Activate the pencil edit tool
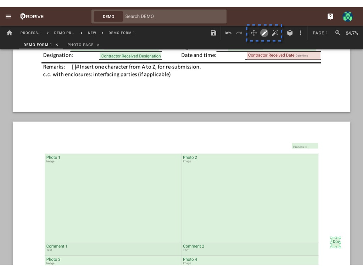 tap(264, 33)
